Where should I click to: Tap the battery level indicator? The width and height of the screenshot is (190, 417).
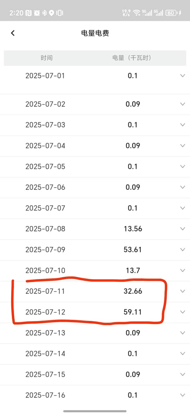tap(171, 13)
